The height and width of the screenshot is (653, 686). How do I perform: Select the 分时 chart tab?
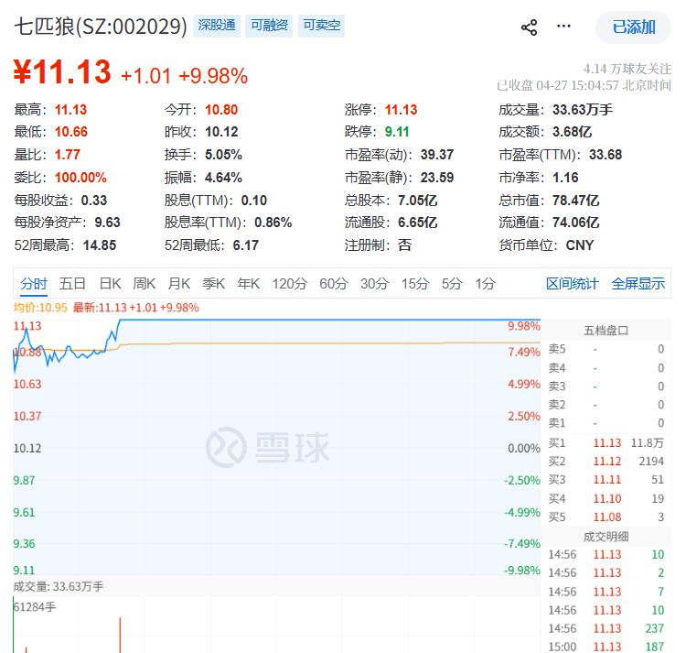[34, 284]
